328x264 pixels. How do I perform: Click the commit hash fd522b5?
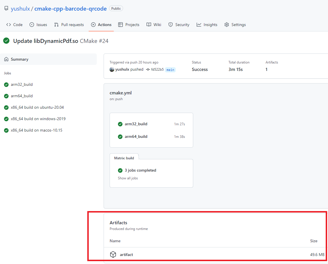tap(157, 70)
